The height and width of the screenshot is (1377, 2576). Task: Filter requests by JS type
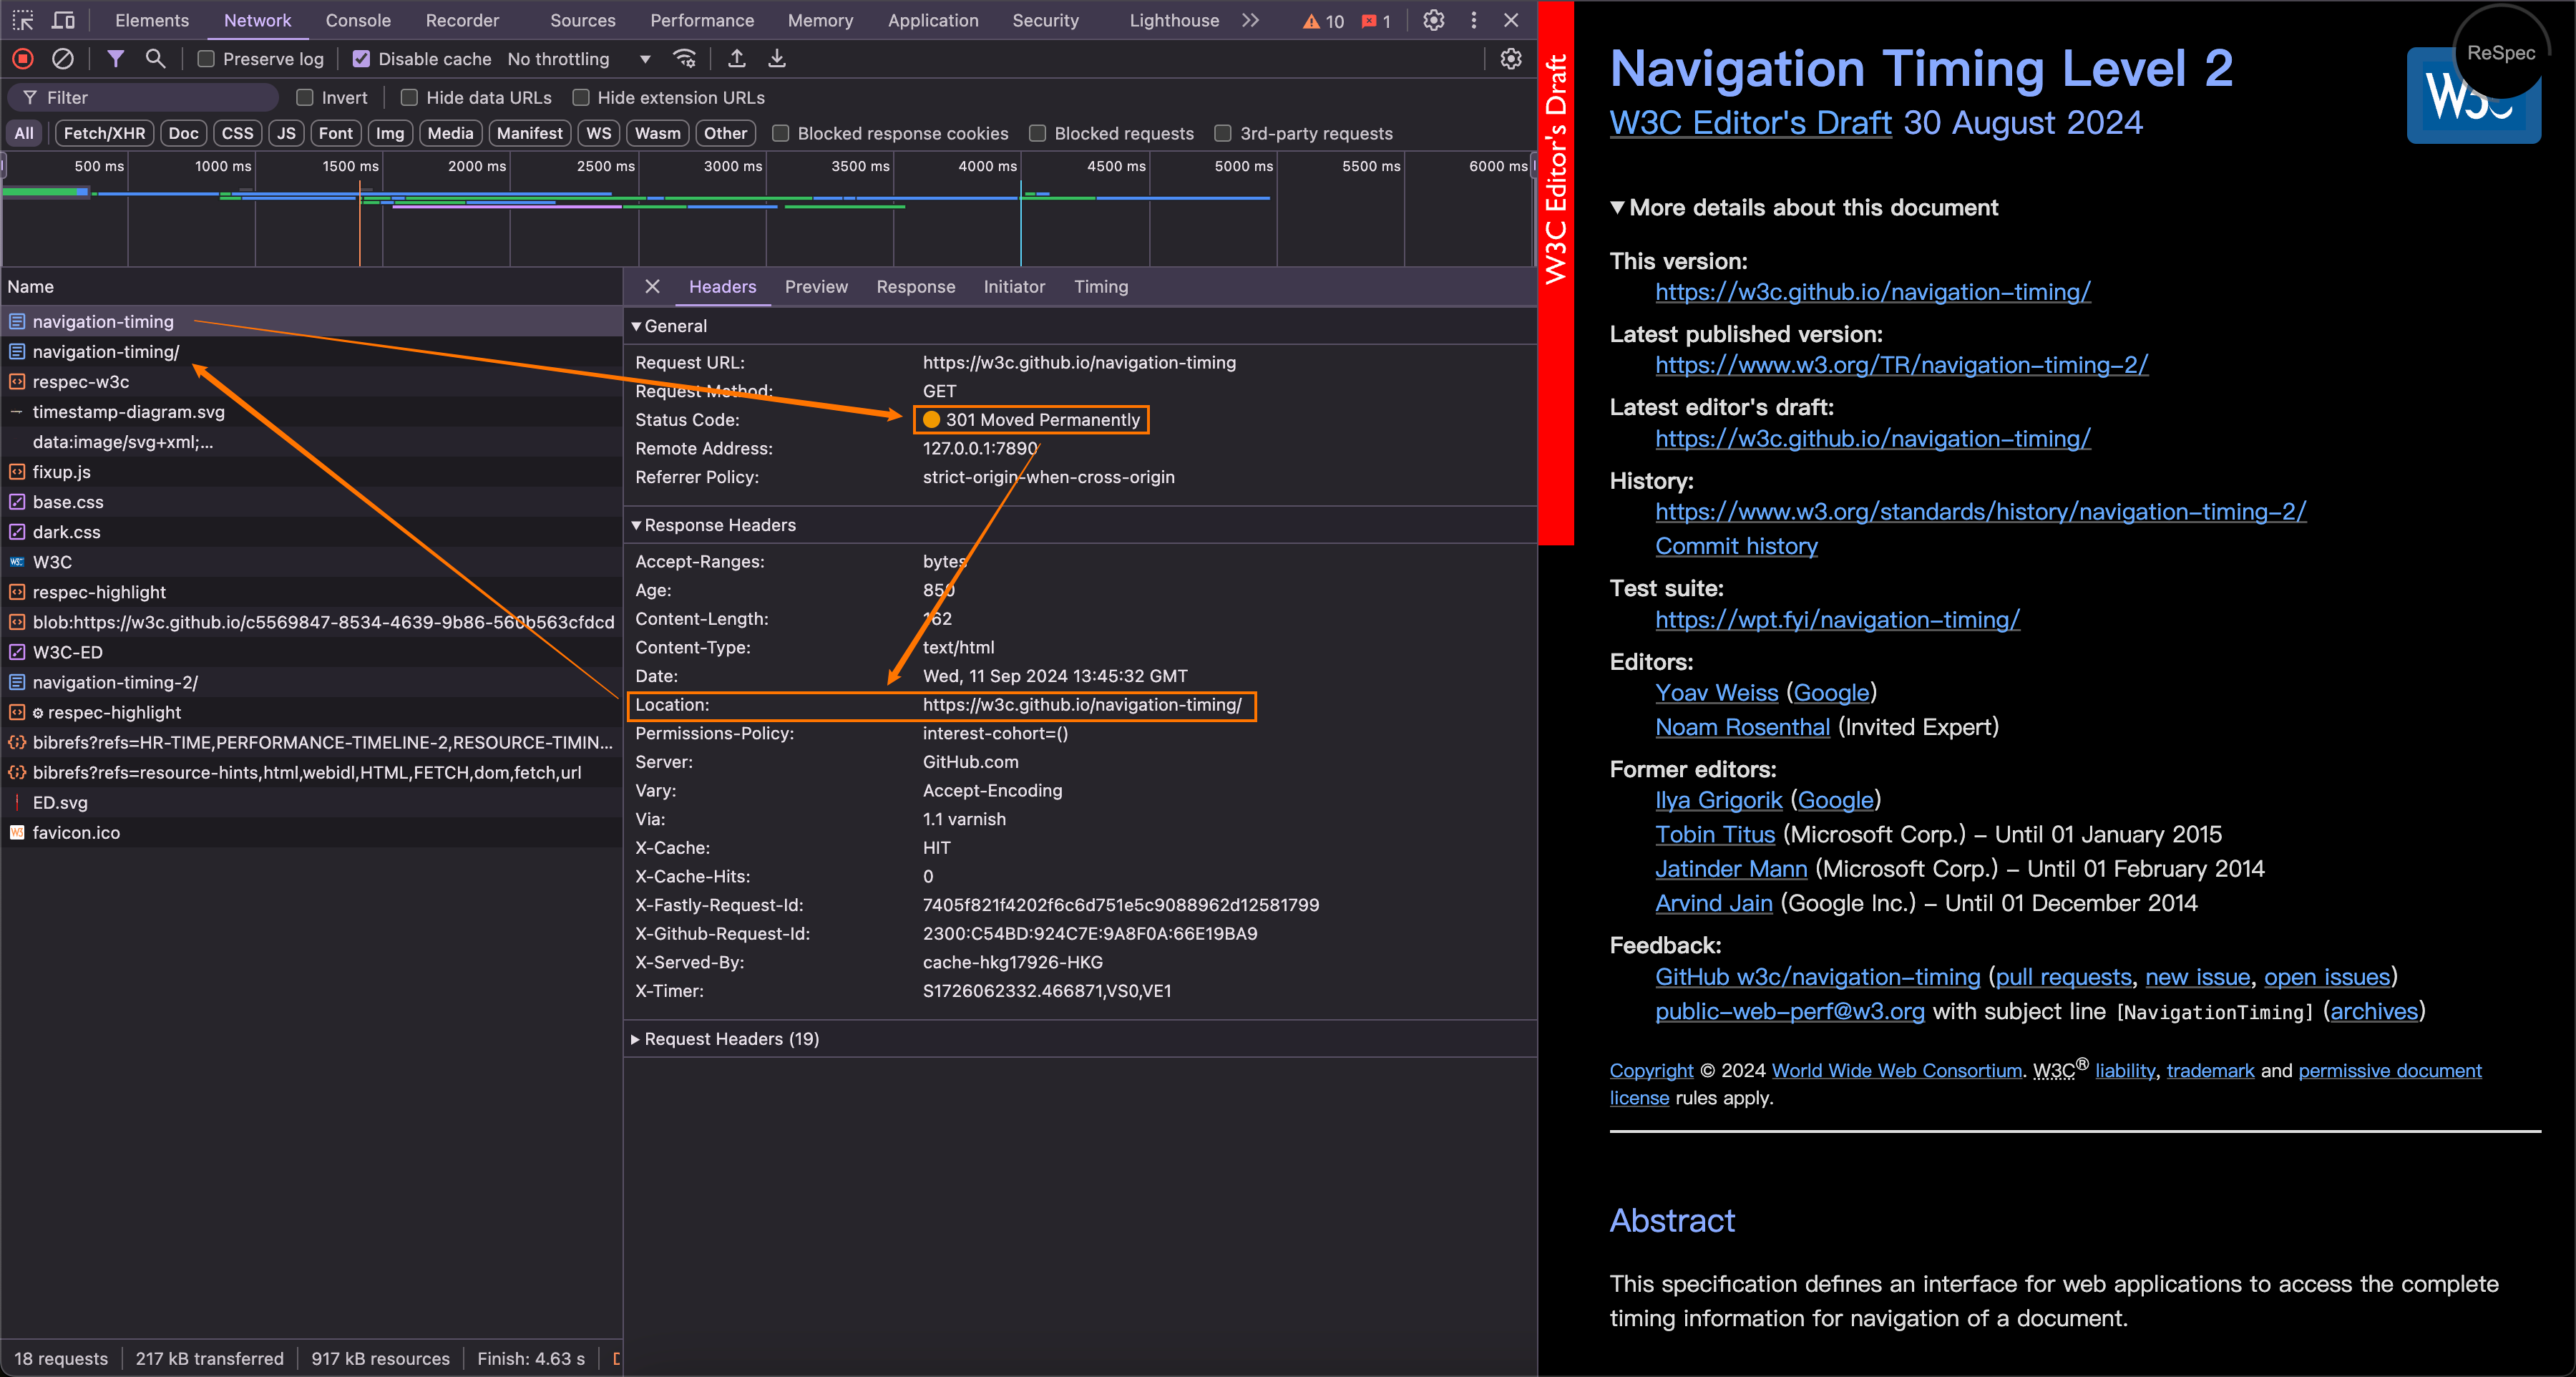(x=286, y=134)
